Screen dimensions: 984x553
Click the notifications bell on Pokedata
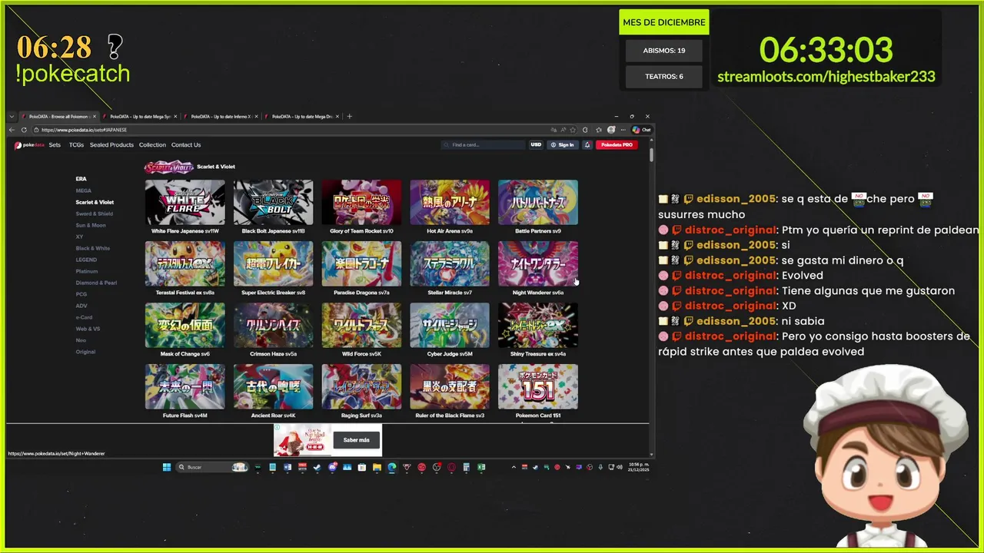587,144
